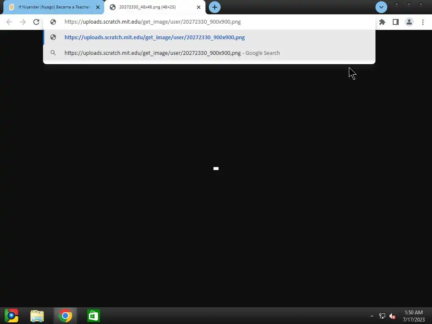
Task: Reload the current page
Action: (x=36, y=22)
